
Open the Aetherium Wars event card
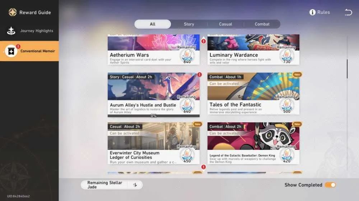pyautogui.click(x=154, y=49)
